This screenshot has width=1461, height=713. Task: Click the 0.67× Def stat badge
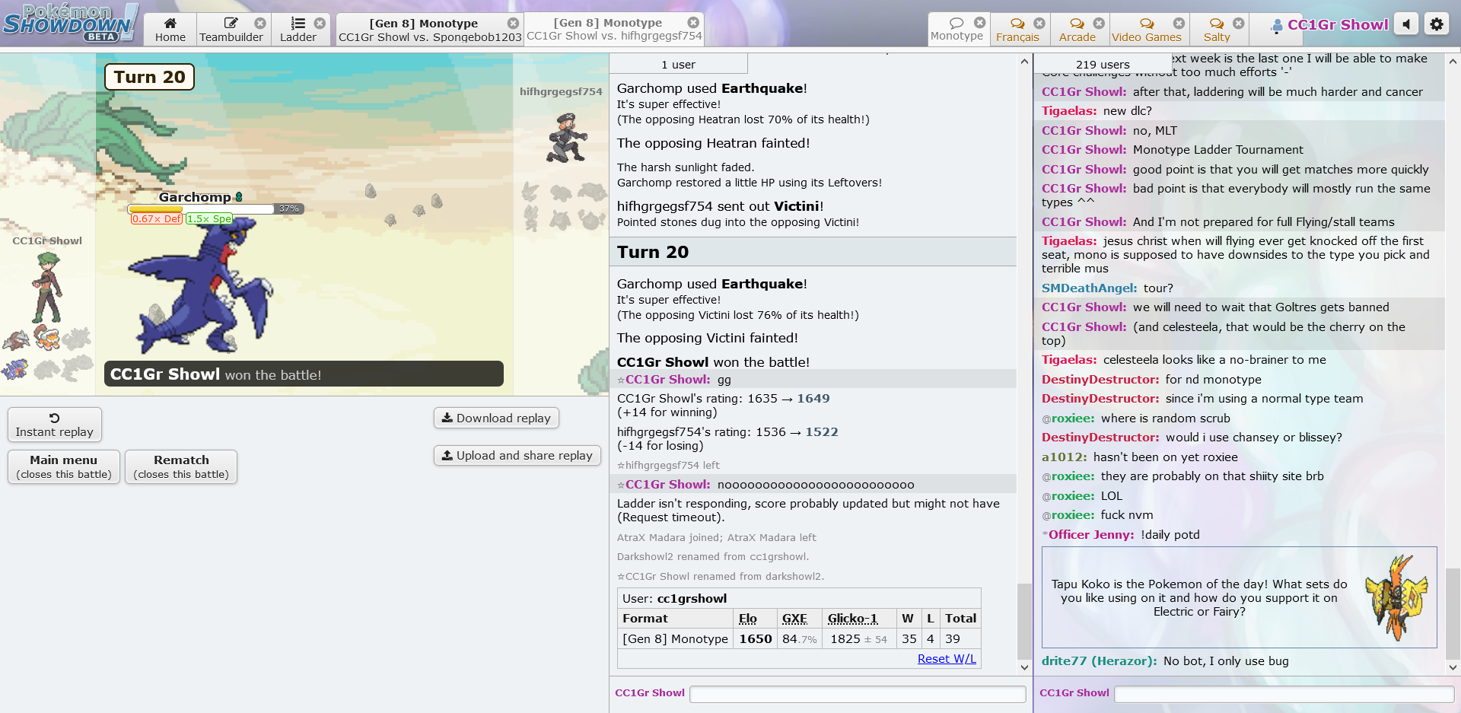coord(157,218)
